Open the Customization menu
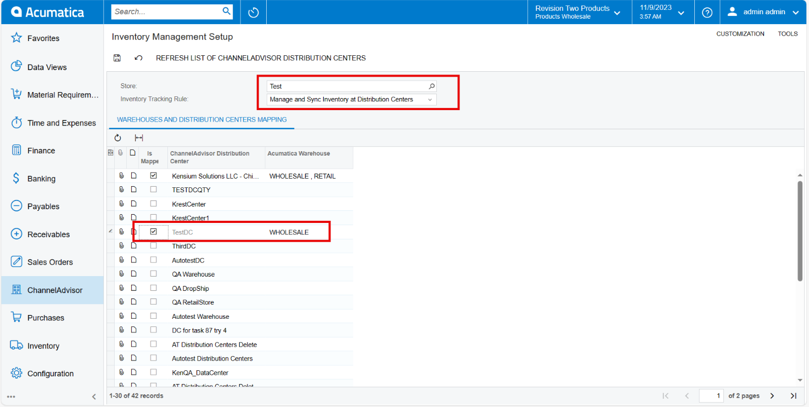 click(740, 34)
